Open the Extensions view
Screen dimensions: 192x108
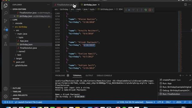tap(5, 36)
